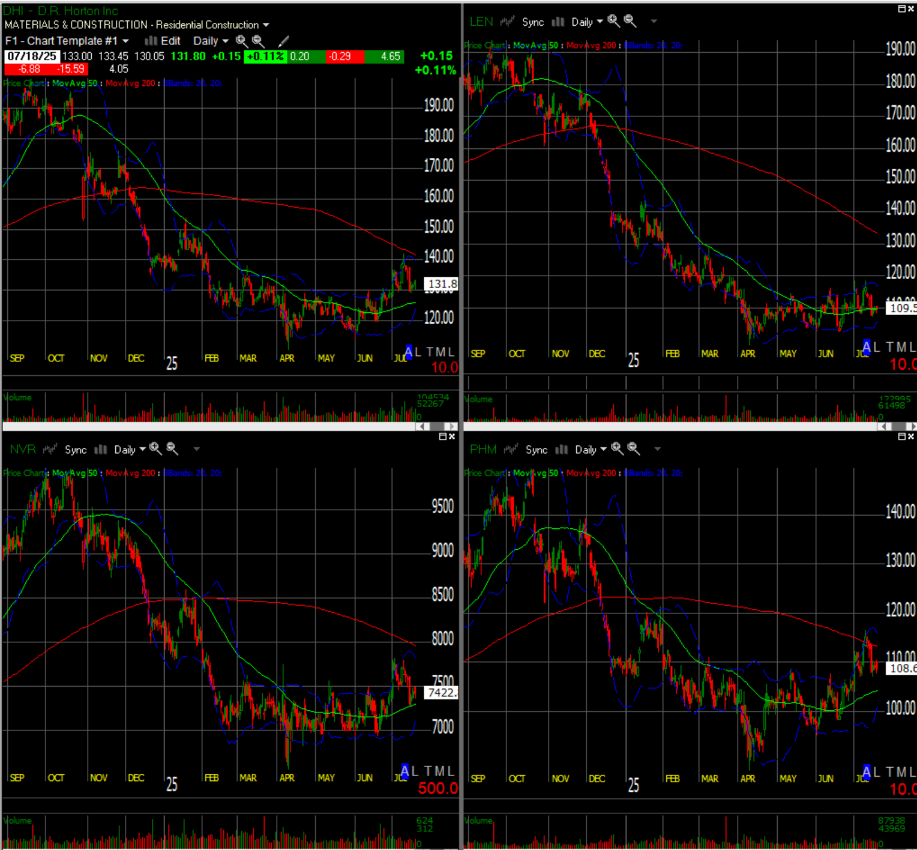Click Edit in the DHI chart toolbar
This screenshot has width=917, height=850.
pyautogui.click(x=170, y=41)
